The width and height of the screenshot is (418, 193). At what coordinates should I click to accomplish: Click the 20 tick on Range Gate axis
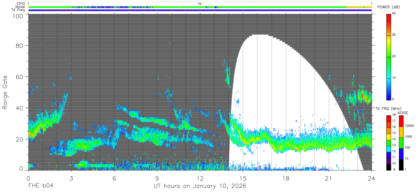pyautogui.click(x=20, y=139)
